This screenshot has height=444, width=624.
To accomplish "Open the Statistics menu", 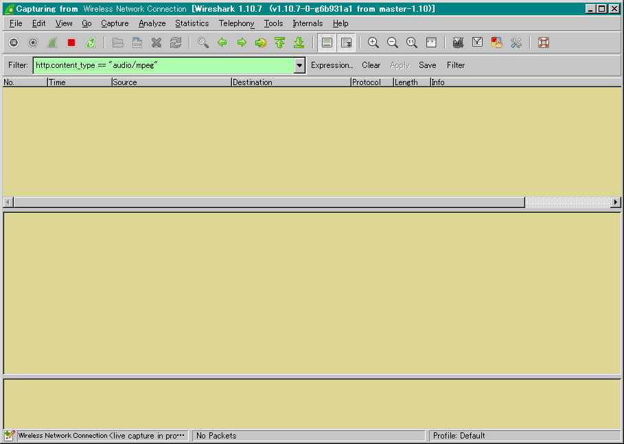I will tap(192, 23).
